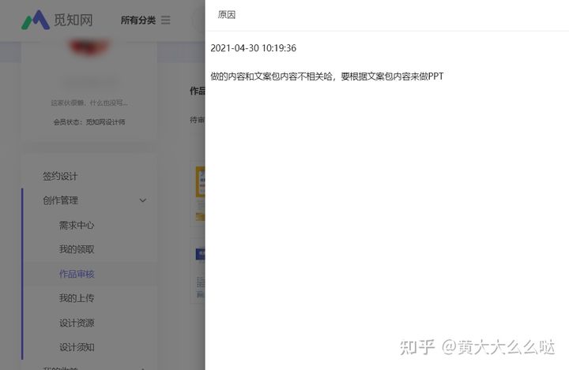Click the 所有分类 label
The image size is (569, 370).
pos(138,21)
